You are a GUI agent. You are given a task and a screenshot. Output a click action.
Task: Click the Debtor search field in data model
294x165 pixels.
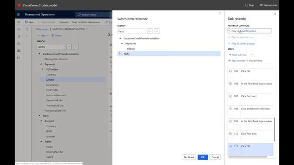coord(51,47)
